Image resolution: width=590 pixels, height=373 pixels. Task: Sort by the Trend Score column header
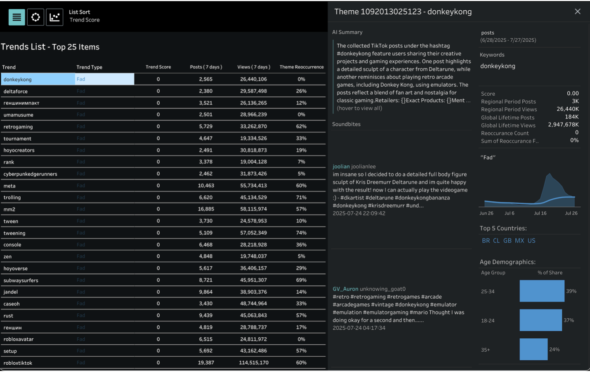coord(158,67)
